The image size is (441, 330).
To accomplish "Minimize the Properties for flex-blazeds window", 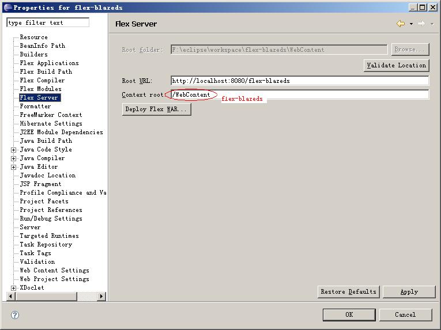I will (x=413, y=7).
